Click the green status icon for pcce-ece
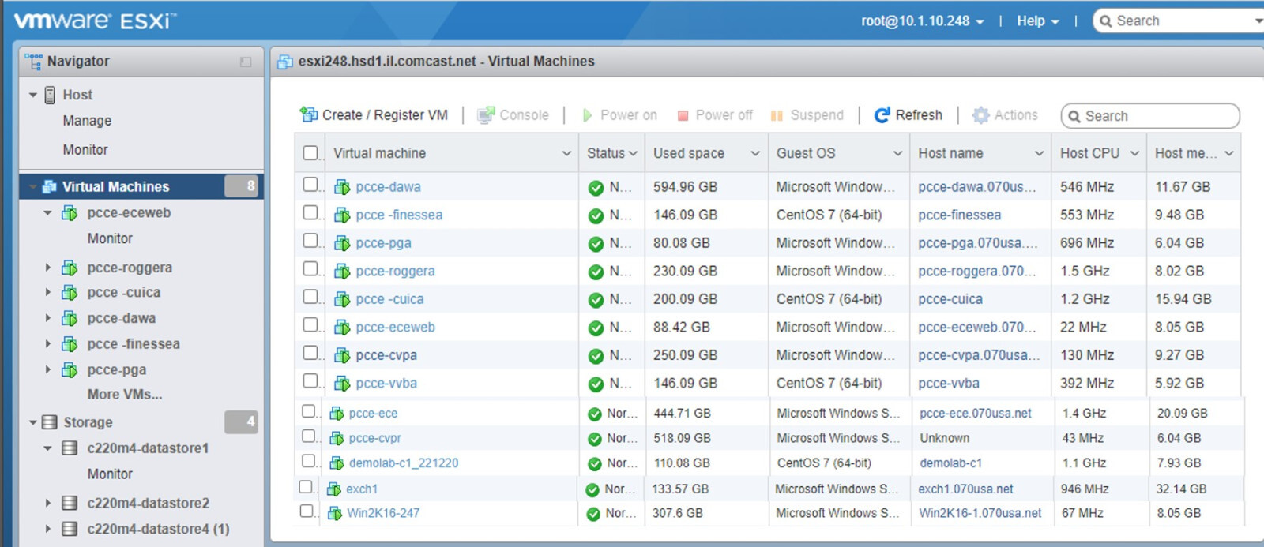The width and height of the screenshot is (1264, 547). pos(595,414)
